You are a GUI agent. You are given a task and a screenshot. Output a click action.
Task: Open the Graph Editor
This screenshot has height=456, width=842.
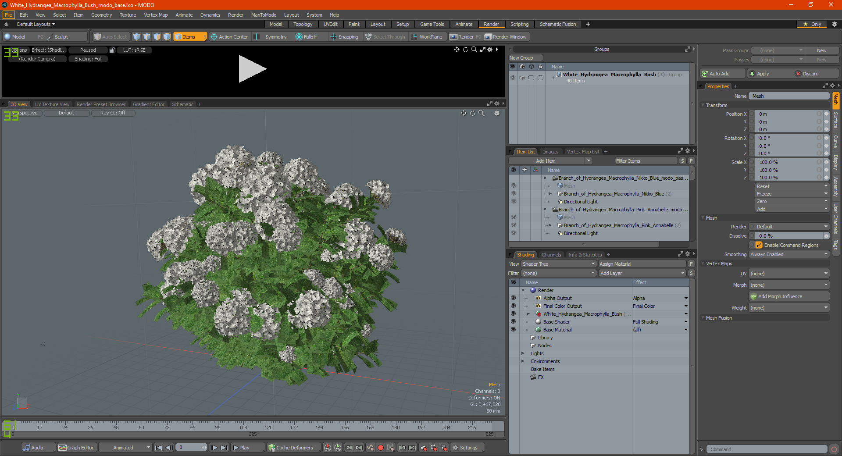point(76,448)
